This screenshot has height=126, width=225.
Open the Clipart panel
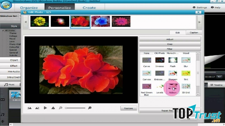click(x=14, y=60)
